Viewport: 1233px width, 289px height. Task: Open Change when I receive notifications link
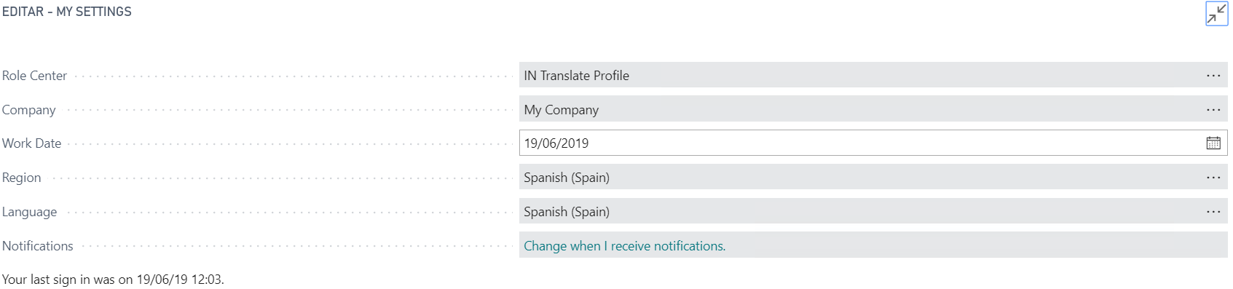coord(624,246)
